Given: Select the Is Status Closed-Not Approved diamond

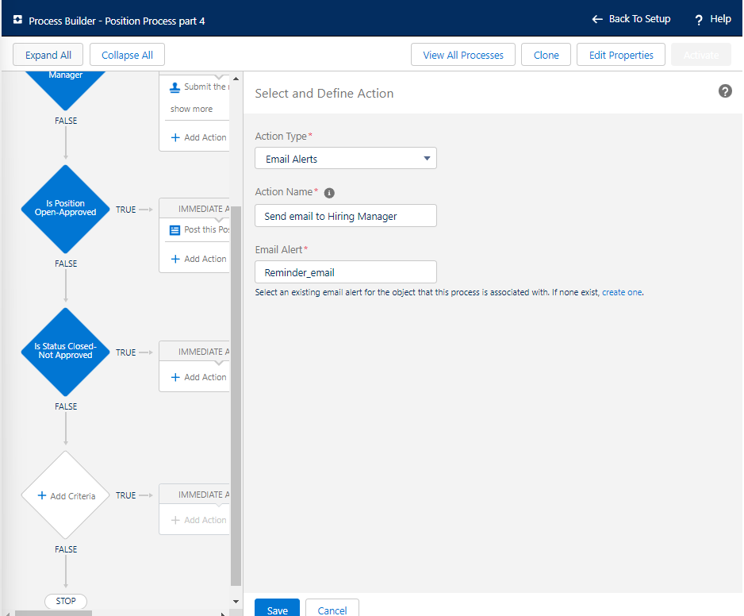Looking at the screenshot, I should coord(66,352).
